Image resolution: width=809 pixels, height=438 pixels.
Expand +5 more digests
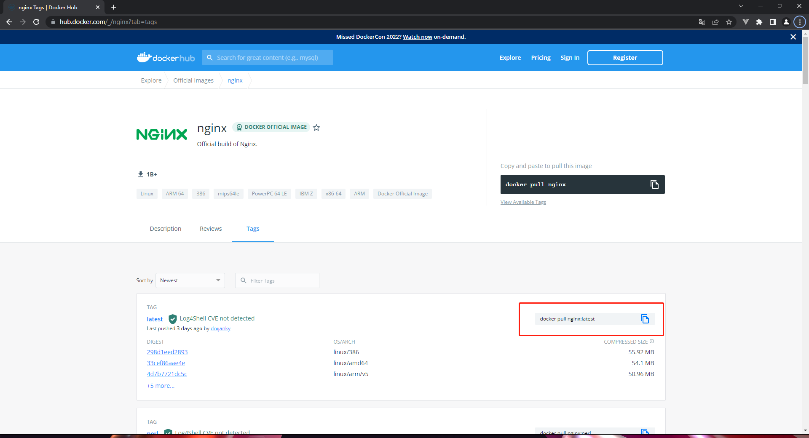coord(161,386)
